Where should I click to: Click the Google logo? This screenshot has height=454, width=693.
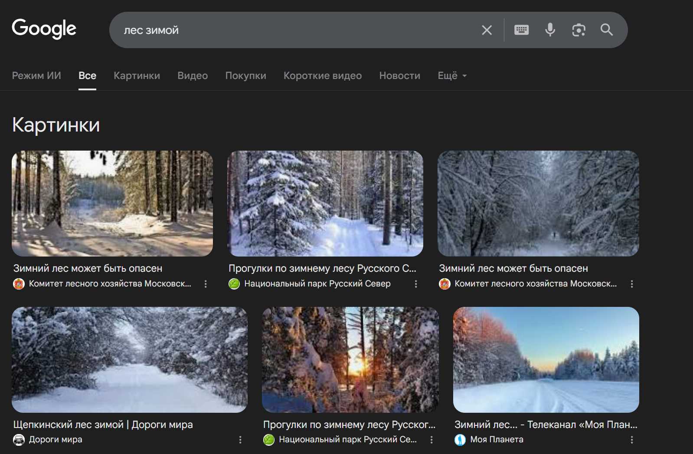pyautogui.click(x=44, y=29)
